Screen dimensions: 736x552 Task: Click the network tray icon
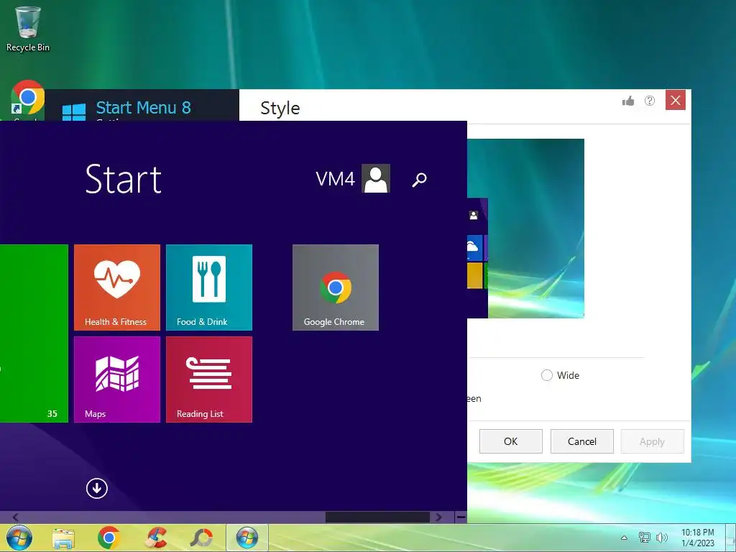[645, 538]
